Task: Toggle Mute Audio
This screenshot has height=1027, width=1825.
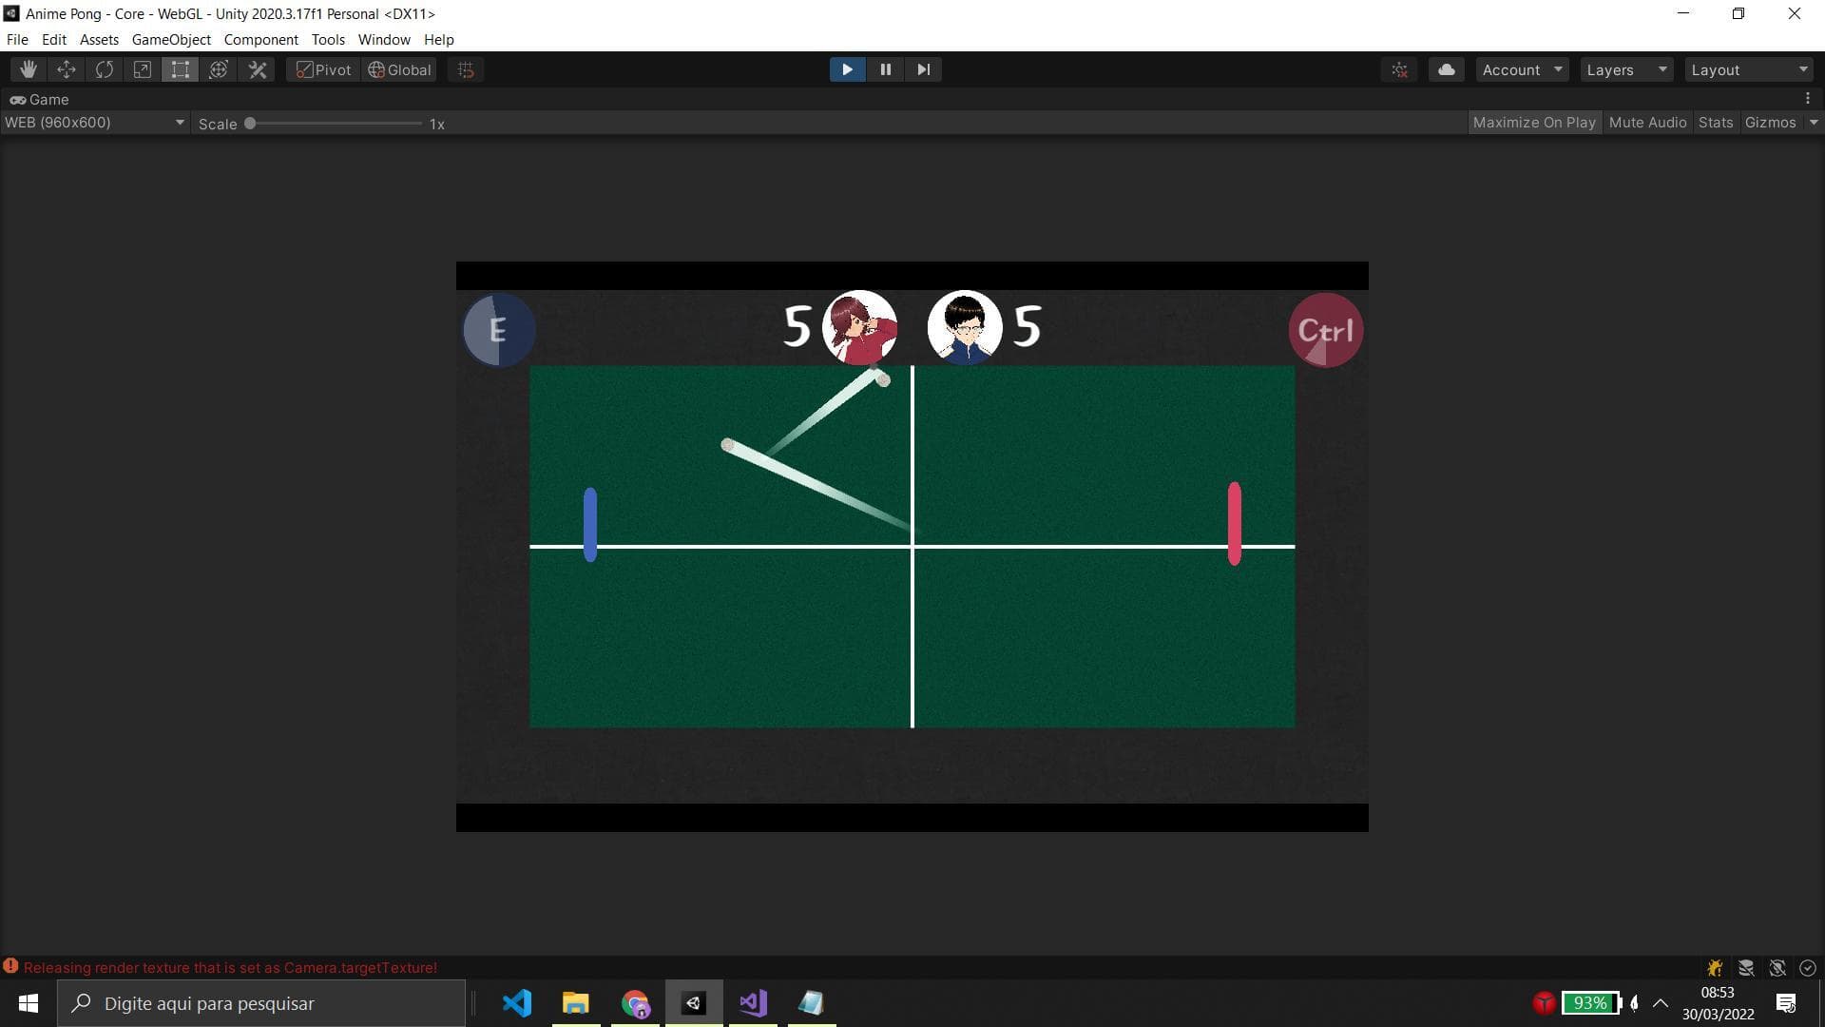Action: click(1647, 123)
